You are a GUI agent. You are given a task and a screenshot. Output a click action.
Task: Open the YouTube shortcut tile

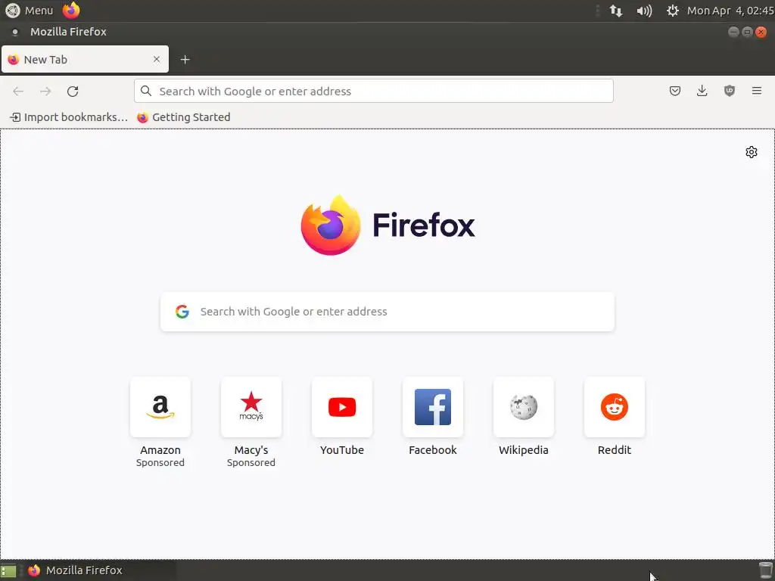(342, 407)
